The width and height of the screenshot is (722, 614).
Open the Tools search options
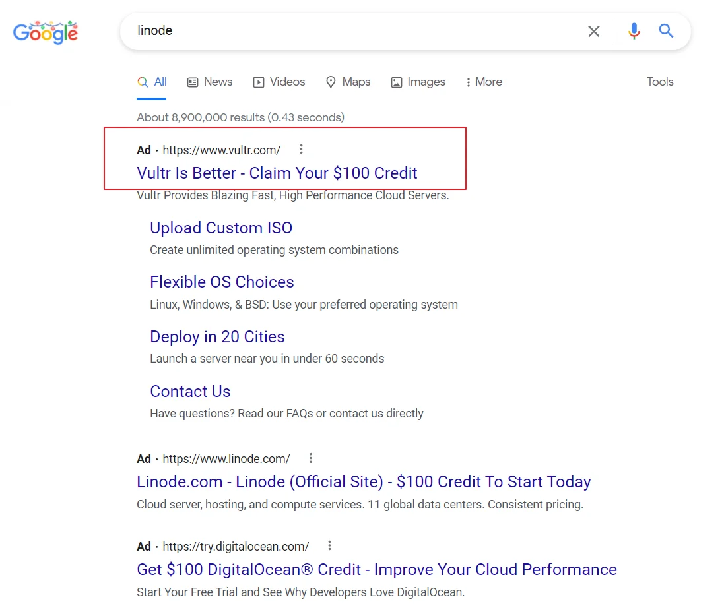pos(660,82)
